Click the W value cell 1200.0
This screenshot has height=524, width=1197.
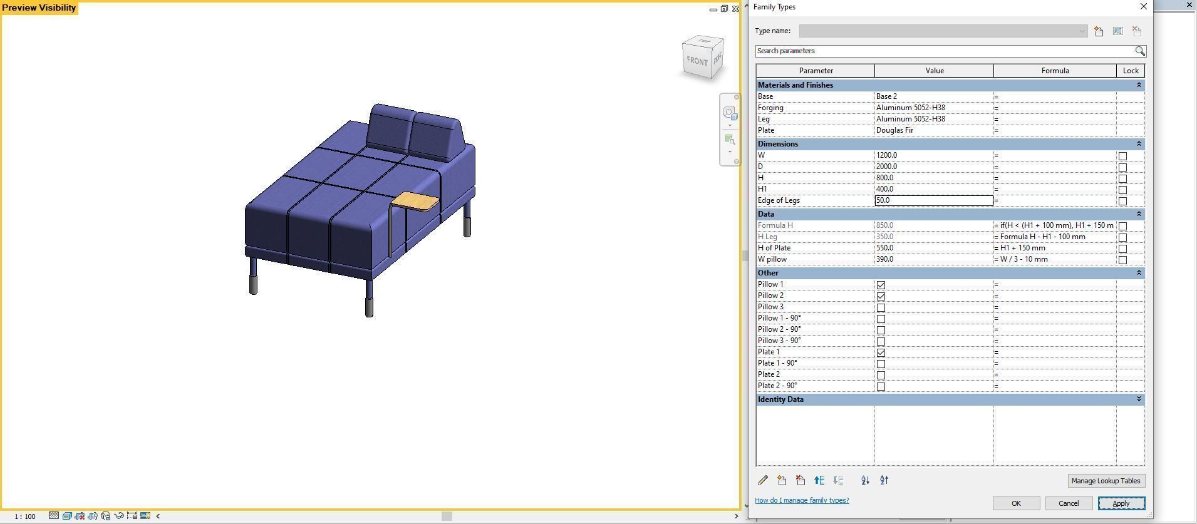pyautogui.click(x=934, y=155)
